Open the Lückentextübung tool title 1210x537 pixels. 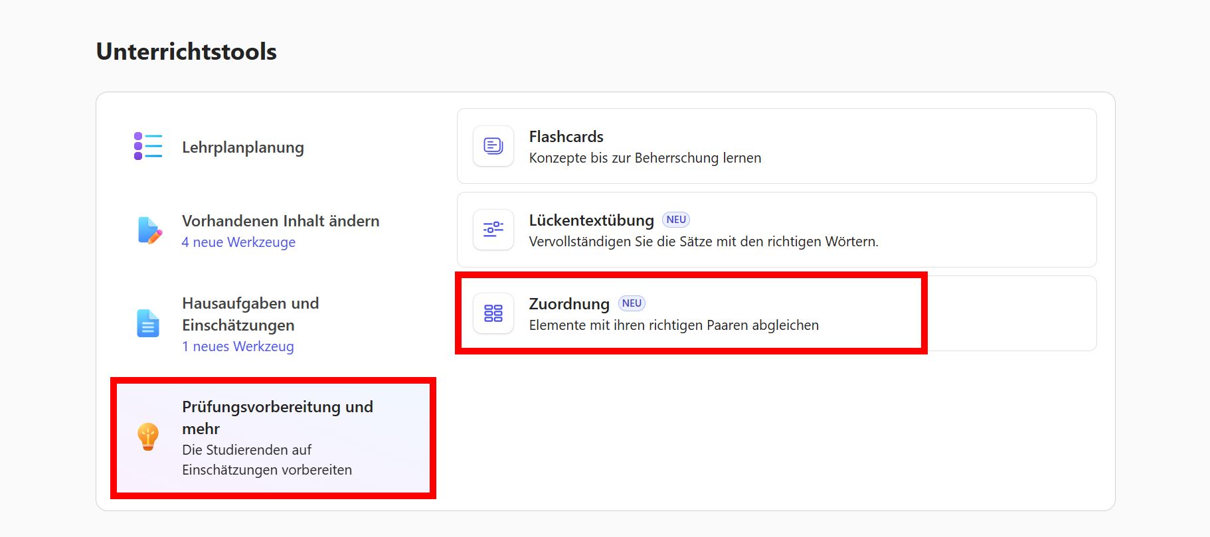(591, 220)
